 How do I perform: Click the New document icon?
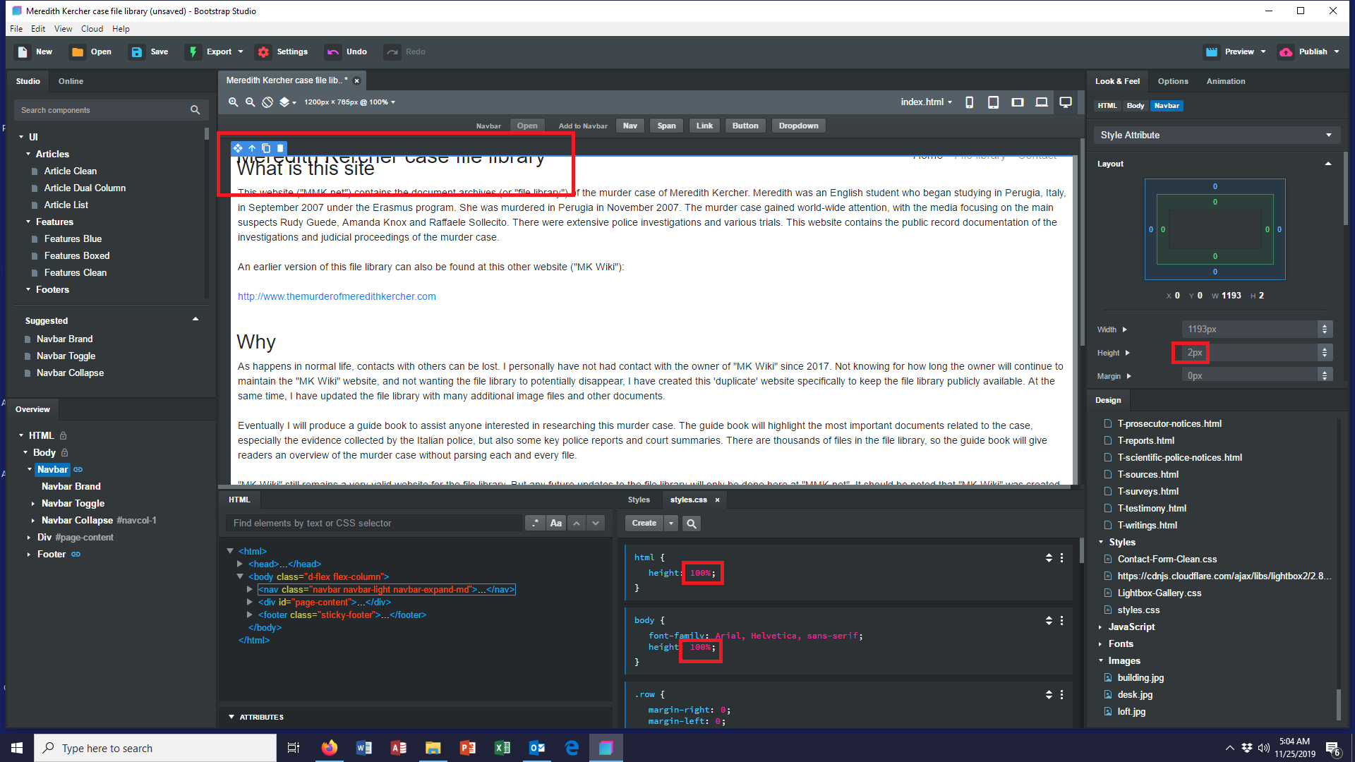[x=23, y=52]
